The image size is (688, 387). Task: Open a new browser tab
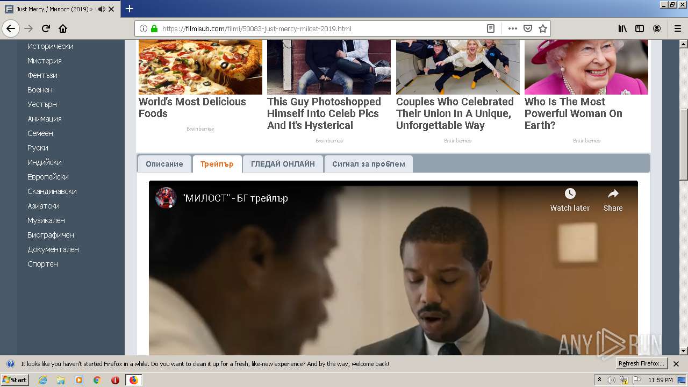[130, 9]
